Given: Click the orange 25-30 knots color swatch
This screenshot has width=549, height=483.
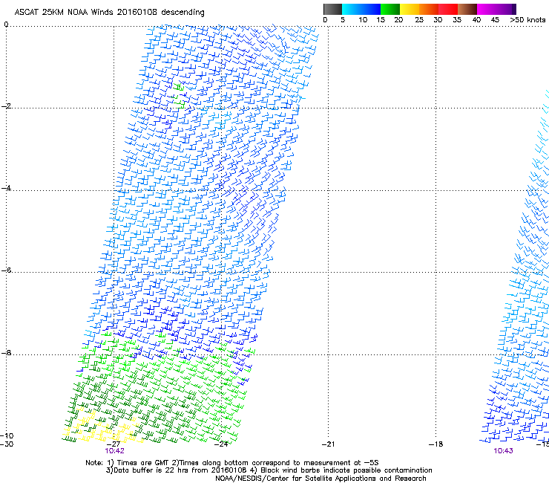Looking at the screenshot, I should coord(429,9).
